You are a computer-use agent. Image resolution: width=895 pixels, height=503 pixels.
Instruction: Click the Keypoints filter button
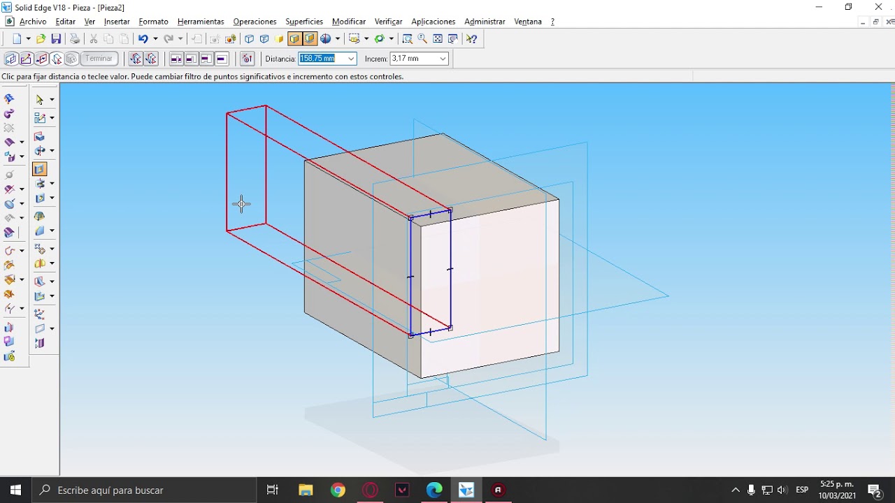tap(247, 59)
